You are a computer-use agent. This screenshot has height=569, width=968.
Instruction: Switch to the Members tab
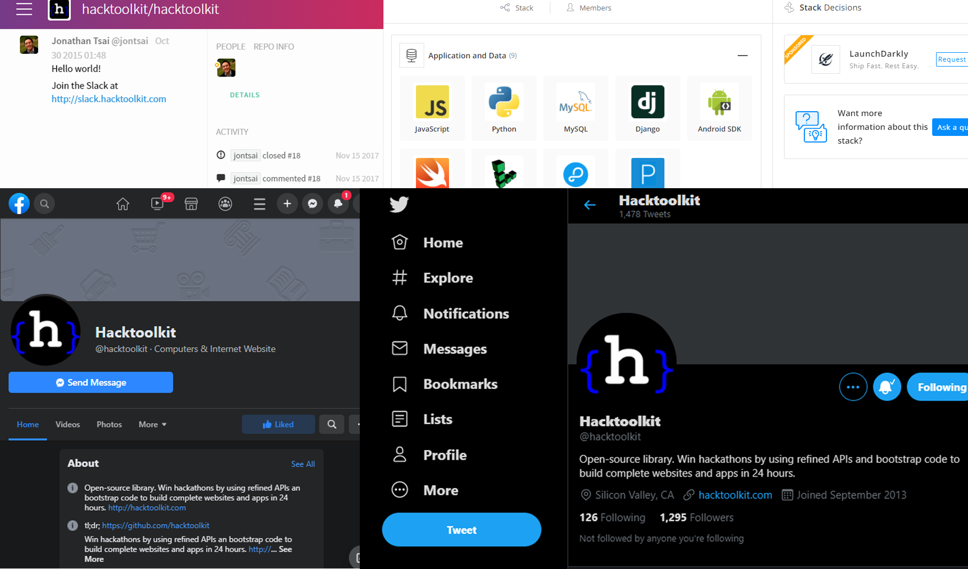[x=589, y=8]
